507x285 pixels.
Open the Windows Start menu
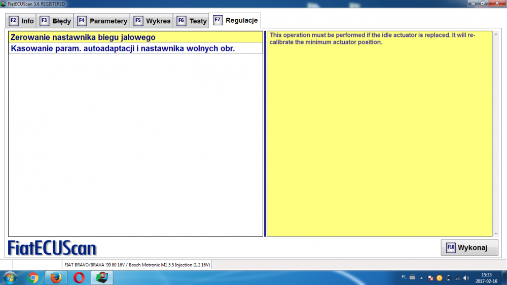point(10,277)
